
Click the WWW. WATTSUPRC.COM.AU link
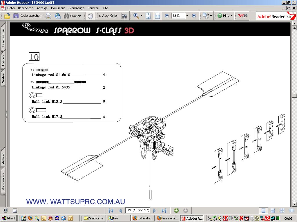coord(76,201)
